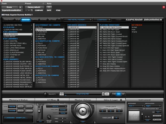This screenshot has height=124, width=166.
Task: Click the Fade slider
Action: [x=63, y=118]
